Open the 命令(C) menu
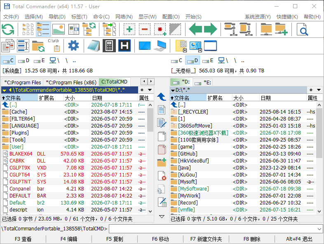Screen dimensions: 324x244 [x=101, y=17]
